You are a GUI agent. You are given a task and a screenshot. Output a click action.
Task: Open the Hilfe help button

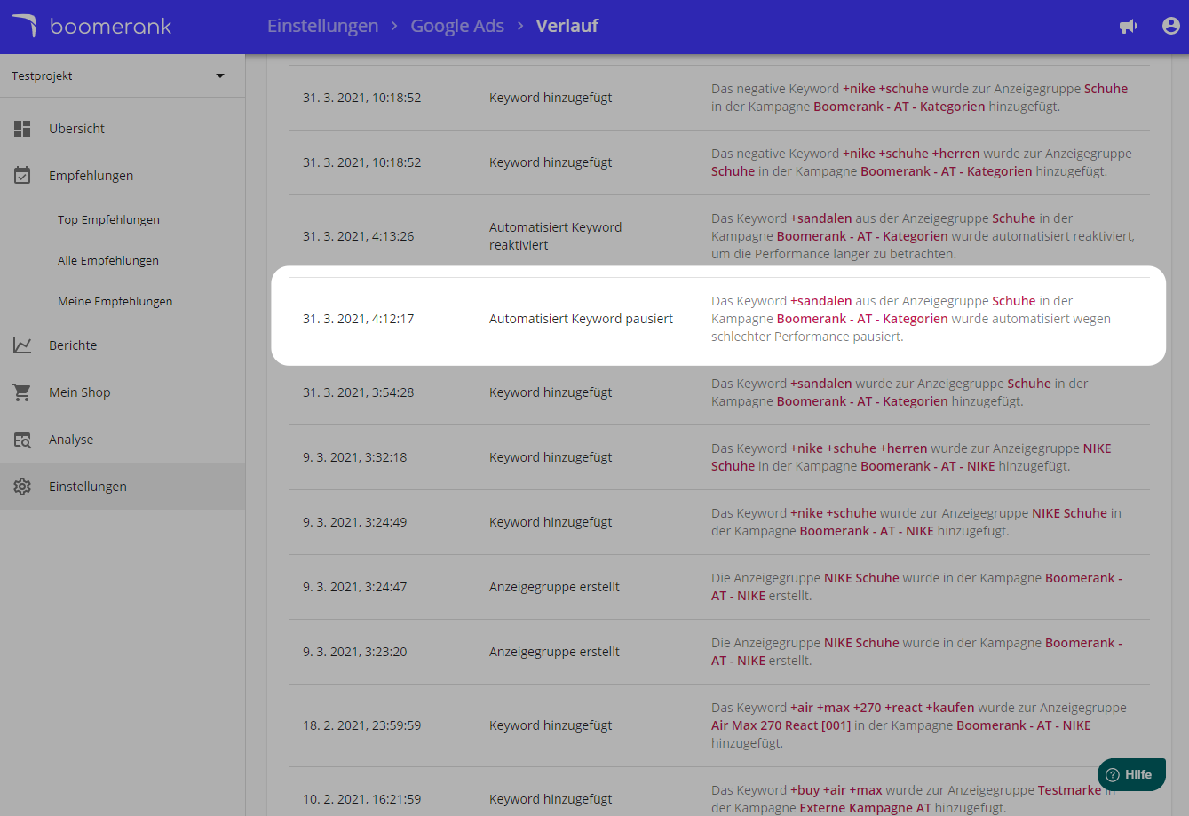pyautogui.click(x=1131, y=774)
